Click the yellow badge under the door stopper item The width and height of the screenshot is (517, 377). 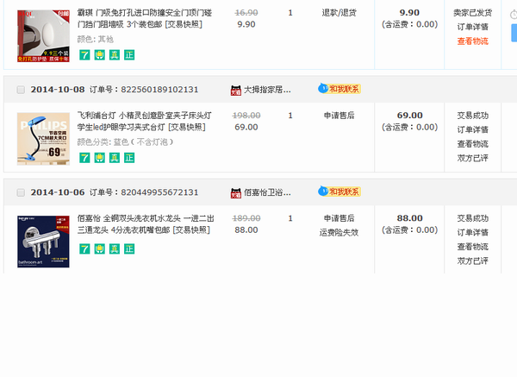pos(99,54)
